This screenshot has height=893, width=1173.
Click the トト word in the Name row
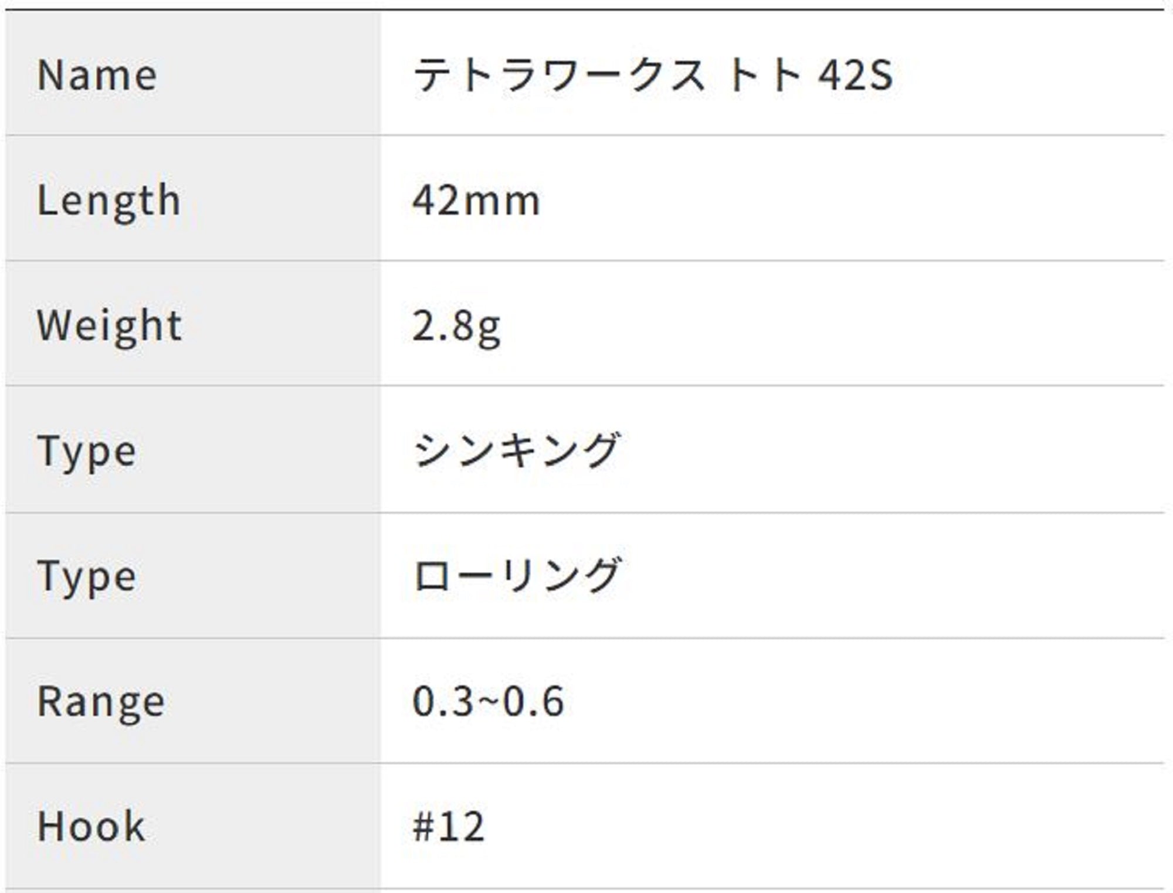[763, 75]
